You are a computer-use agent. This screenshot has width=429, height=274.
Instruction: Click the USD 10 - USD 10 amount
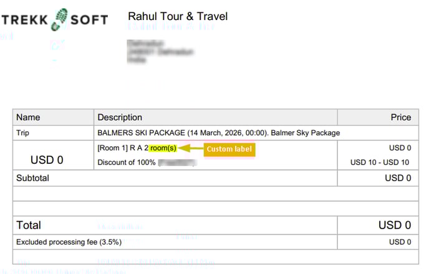(380, 163)
